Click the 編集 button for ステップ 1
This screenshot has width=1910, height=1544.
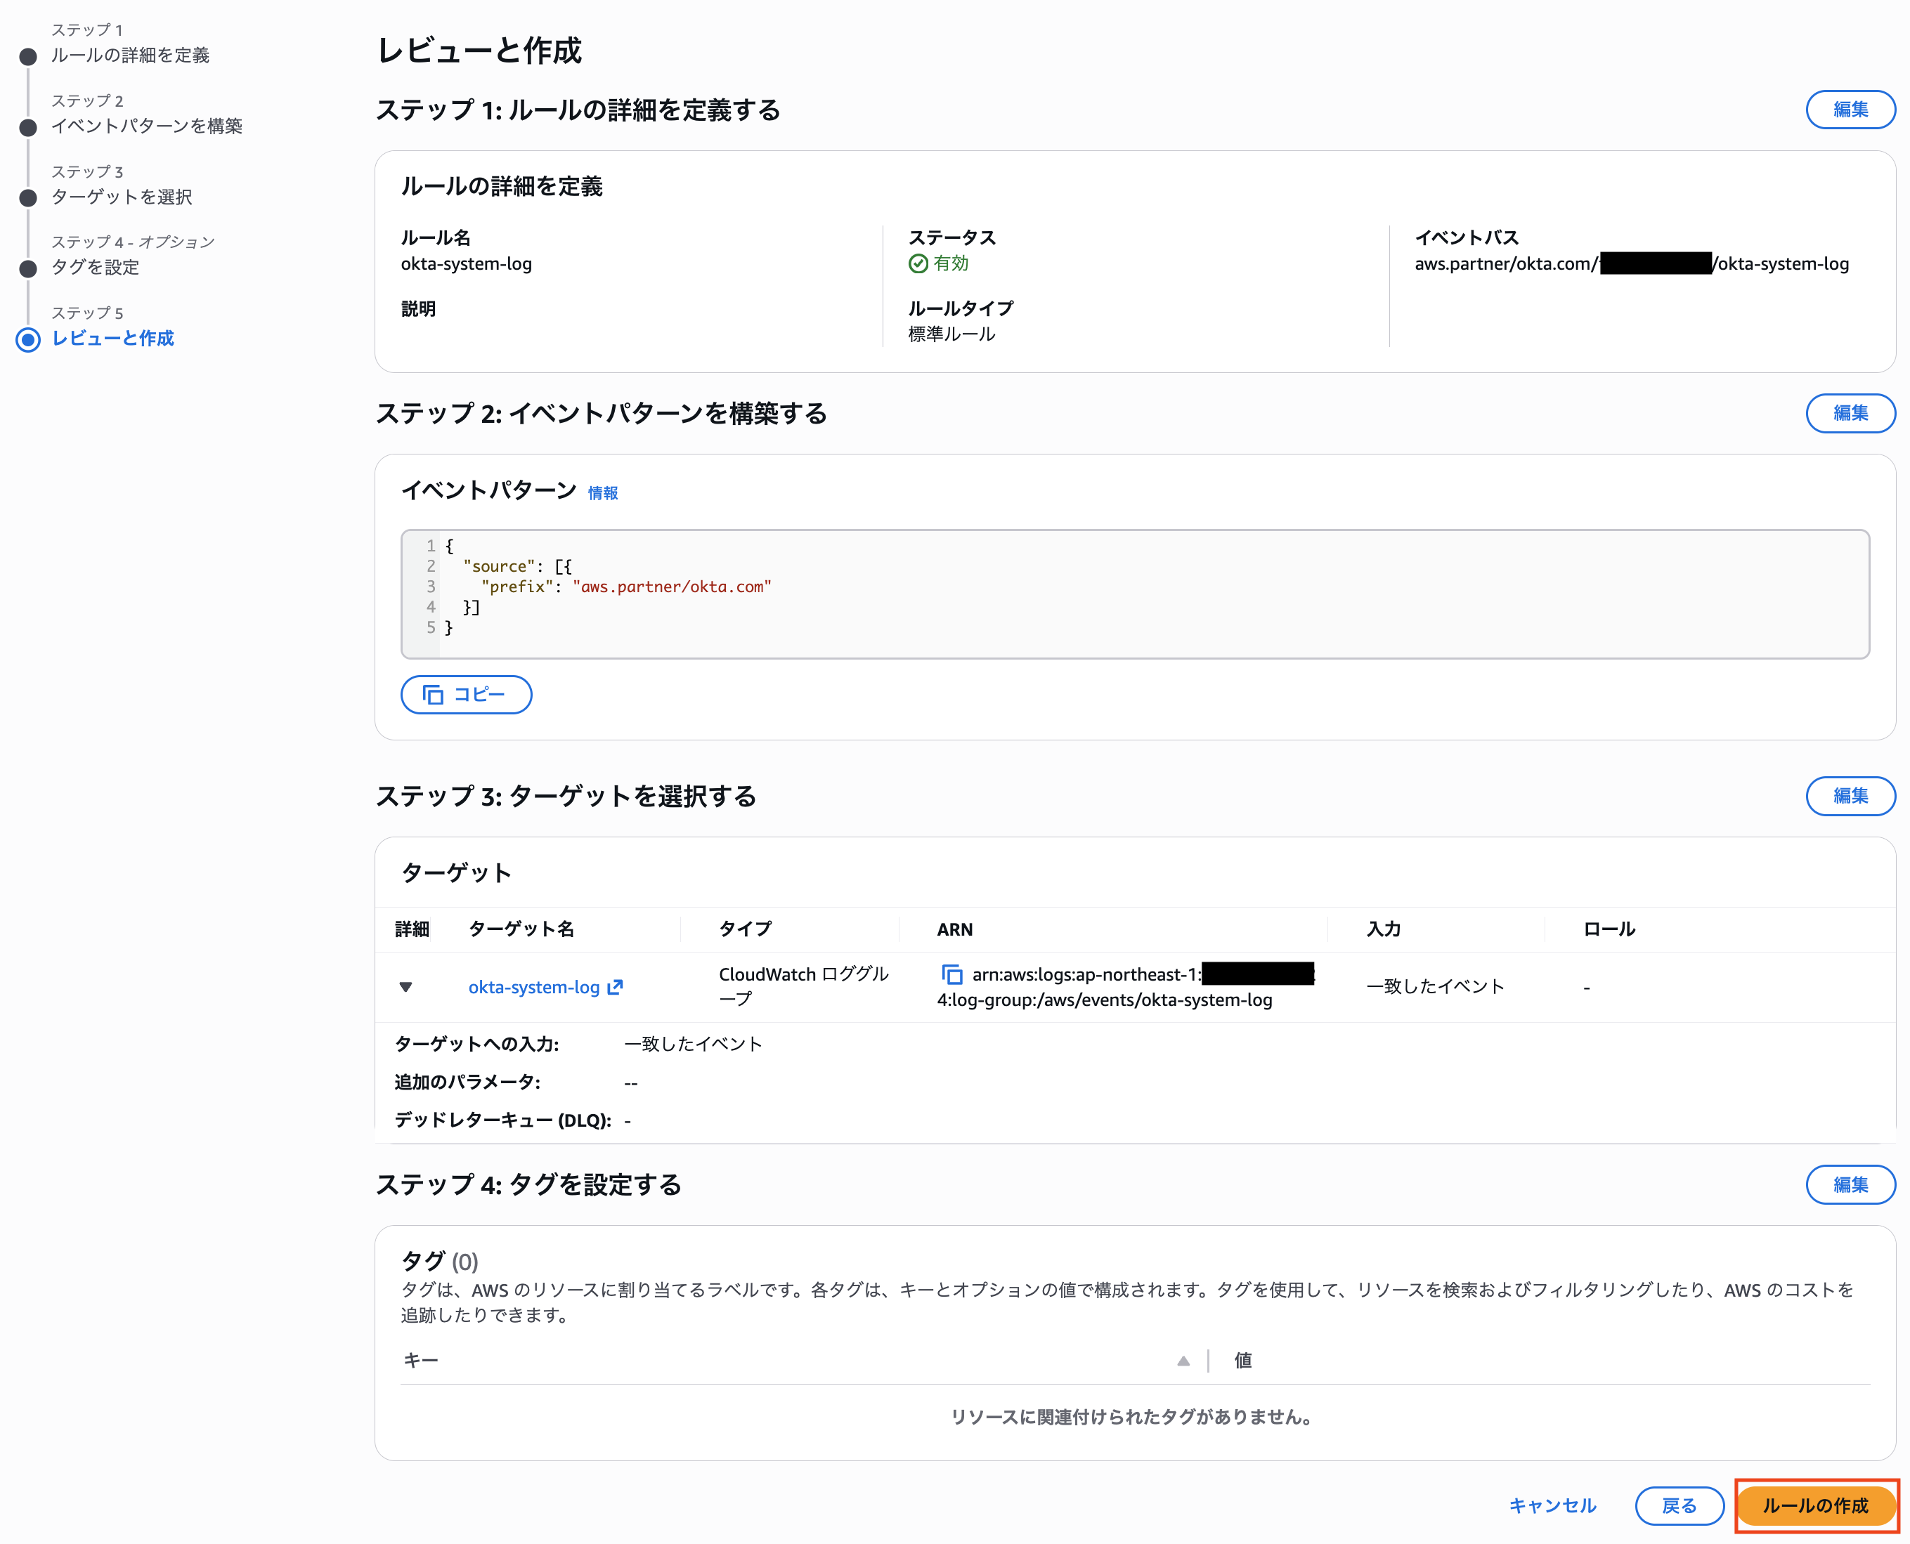pyautogui.click(x=1851, y=110)
